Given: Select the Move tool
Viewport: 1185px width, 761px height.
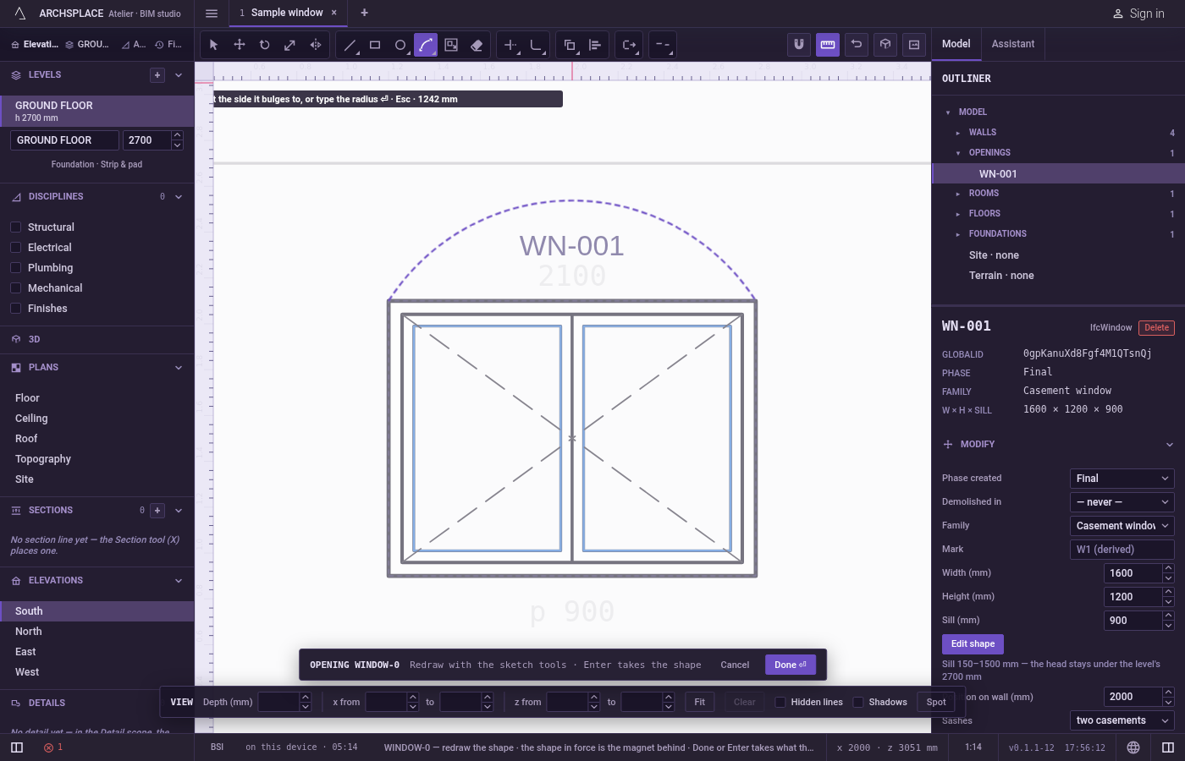Looking at the screenshot, I should coord(240,45).
